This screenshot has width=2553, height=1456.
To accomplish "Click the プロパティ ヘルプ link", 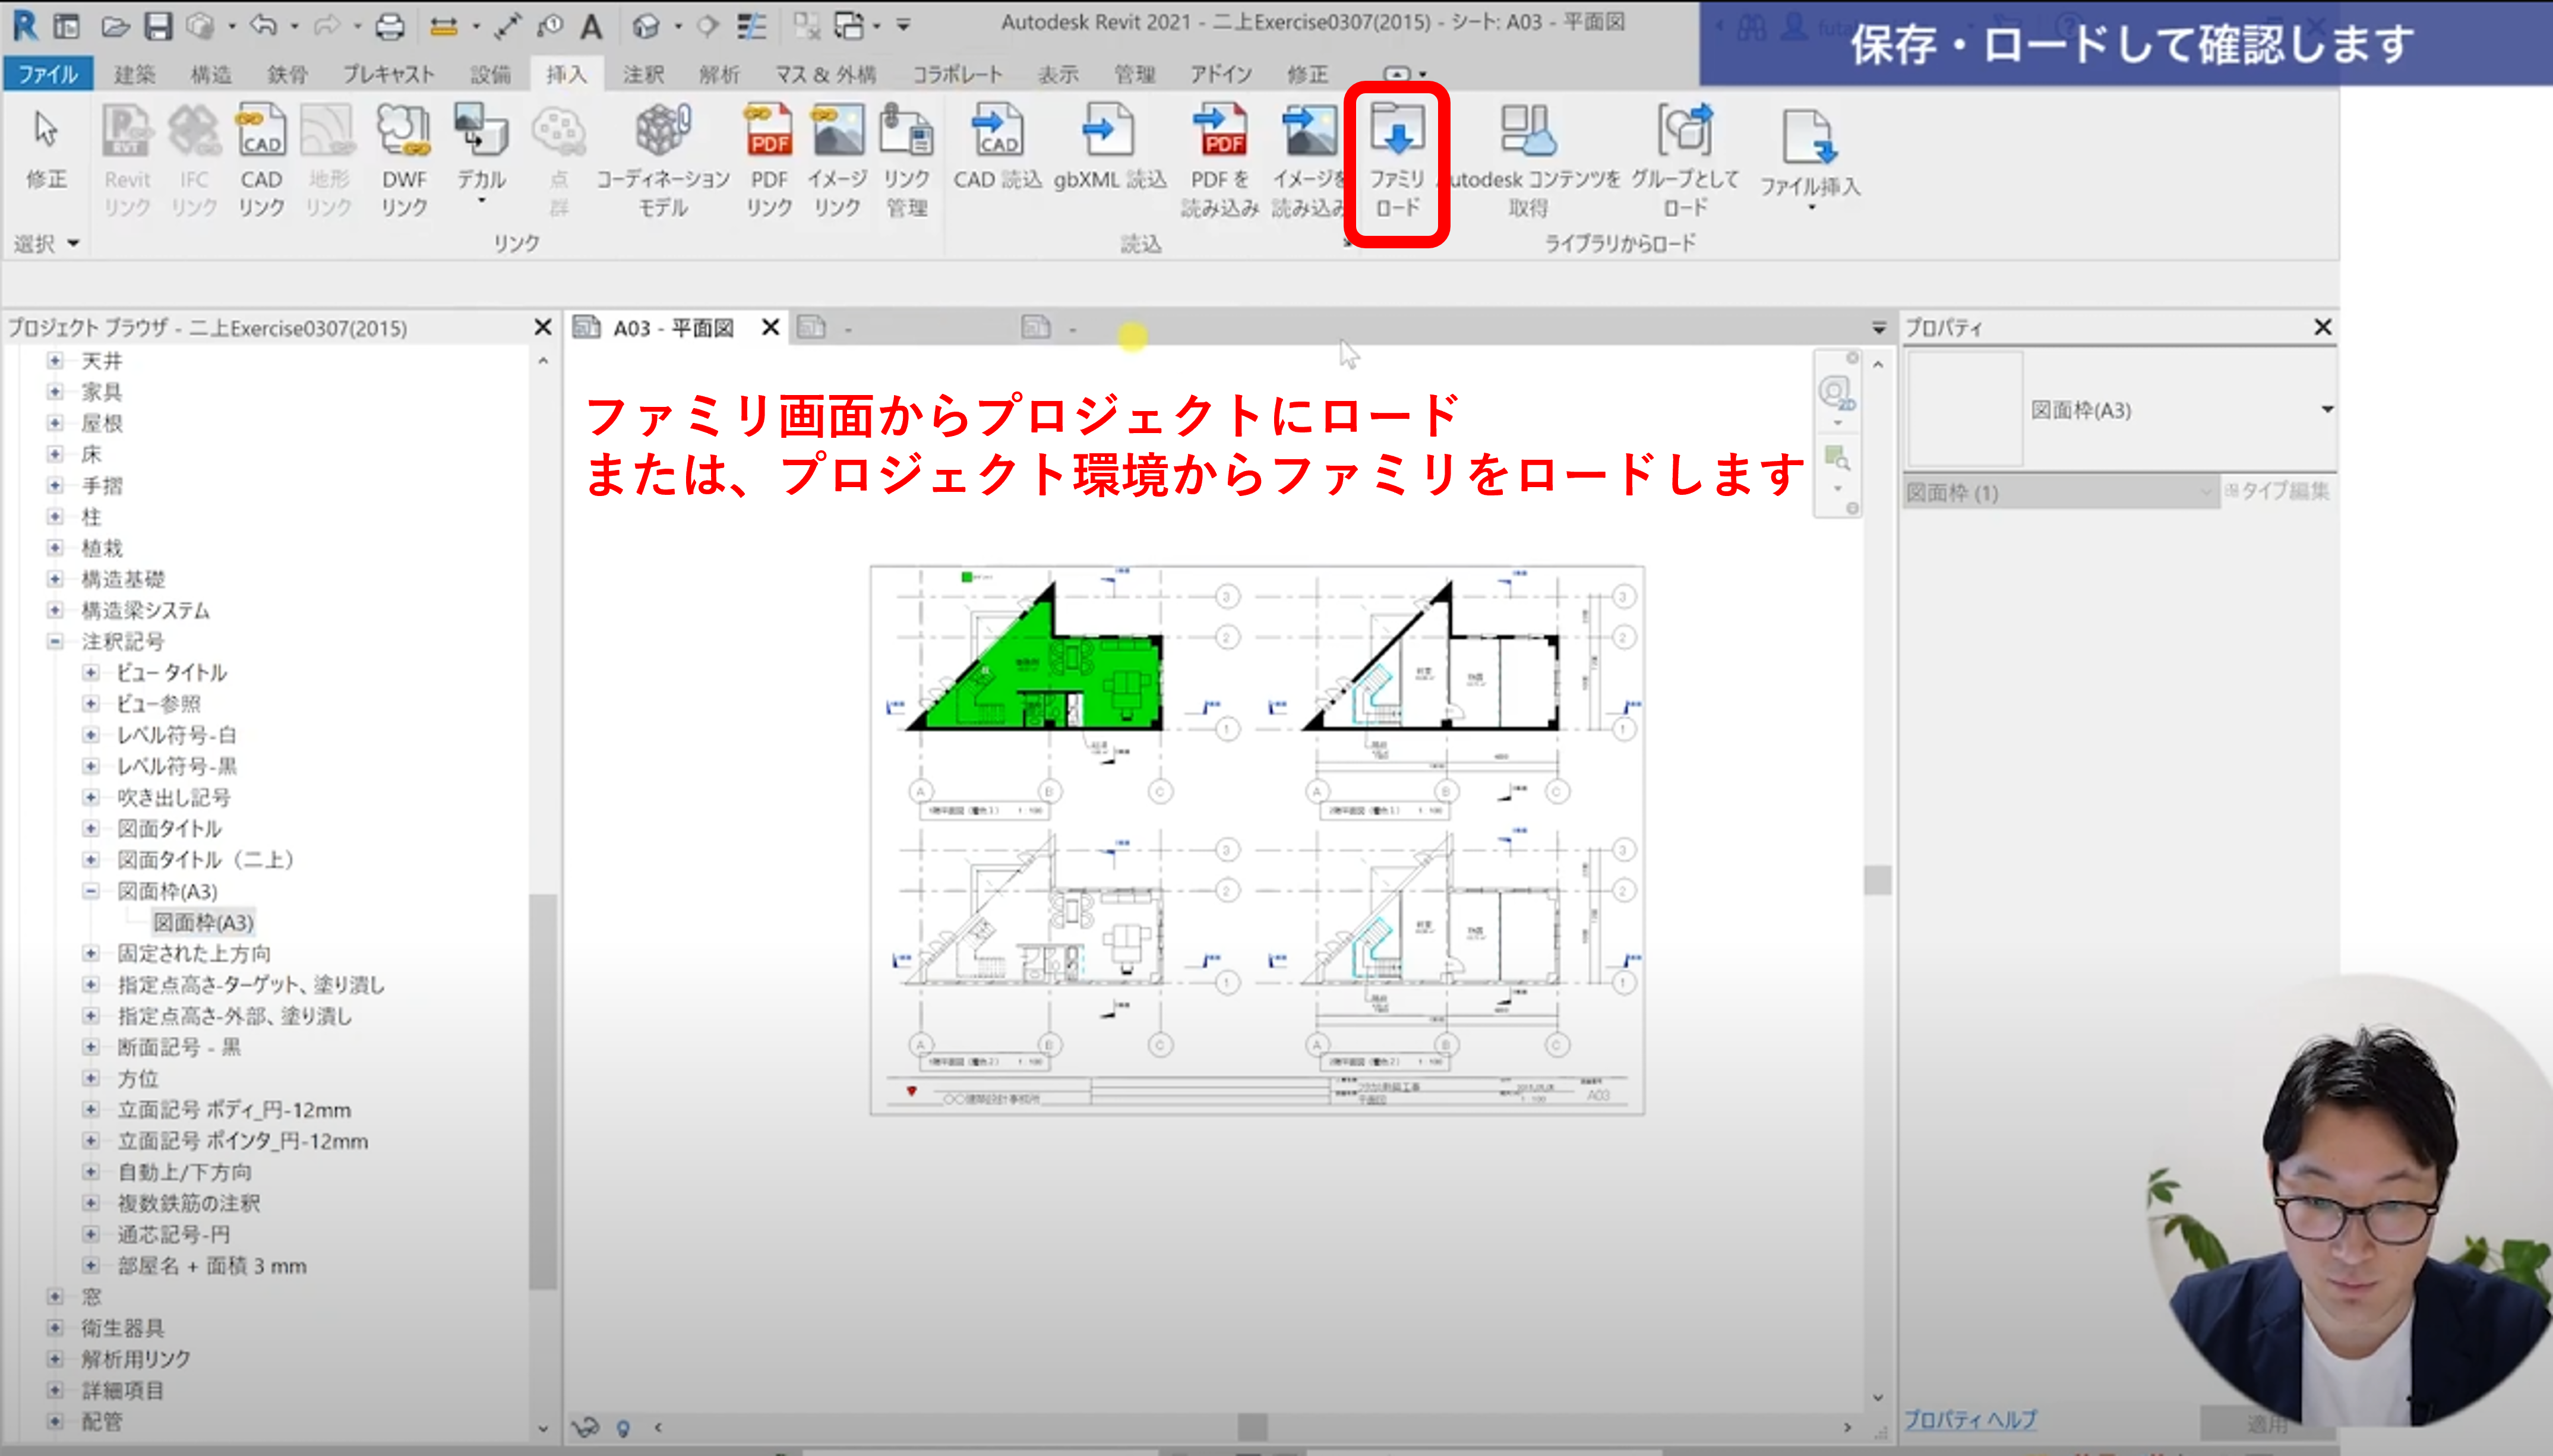I will tap(1969, 1419).
